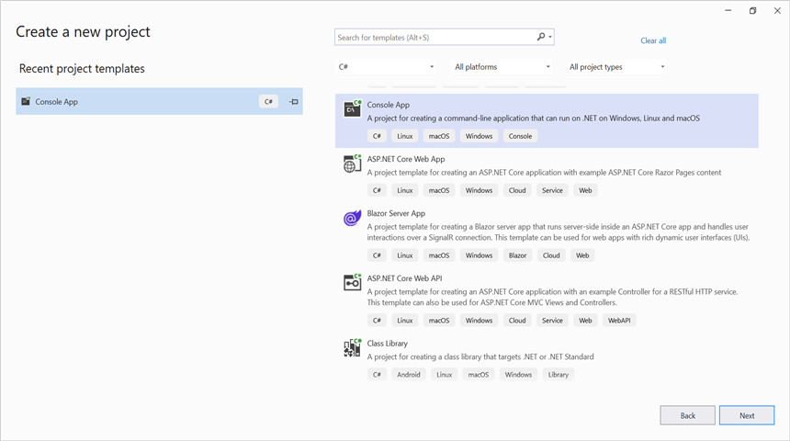The width and height of the screenshot is (790, 441).
Task: Choose the ASP.NET Core Web API template
Action: pos(405,278)
